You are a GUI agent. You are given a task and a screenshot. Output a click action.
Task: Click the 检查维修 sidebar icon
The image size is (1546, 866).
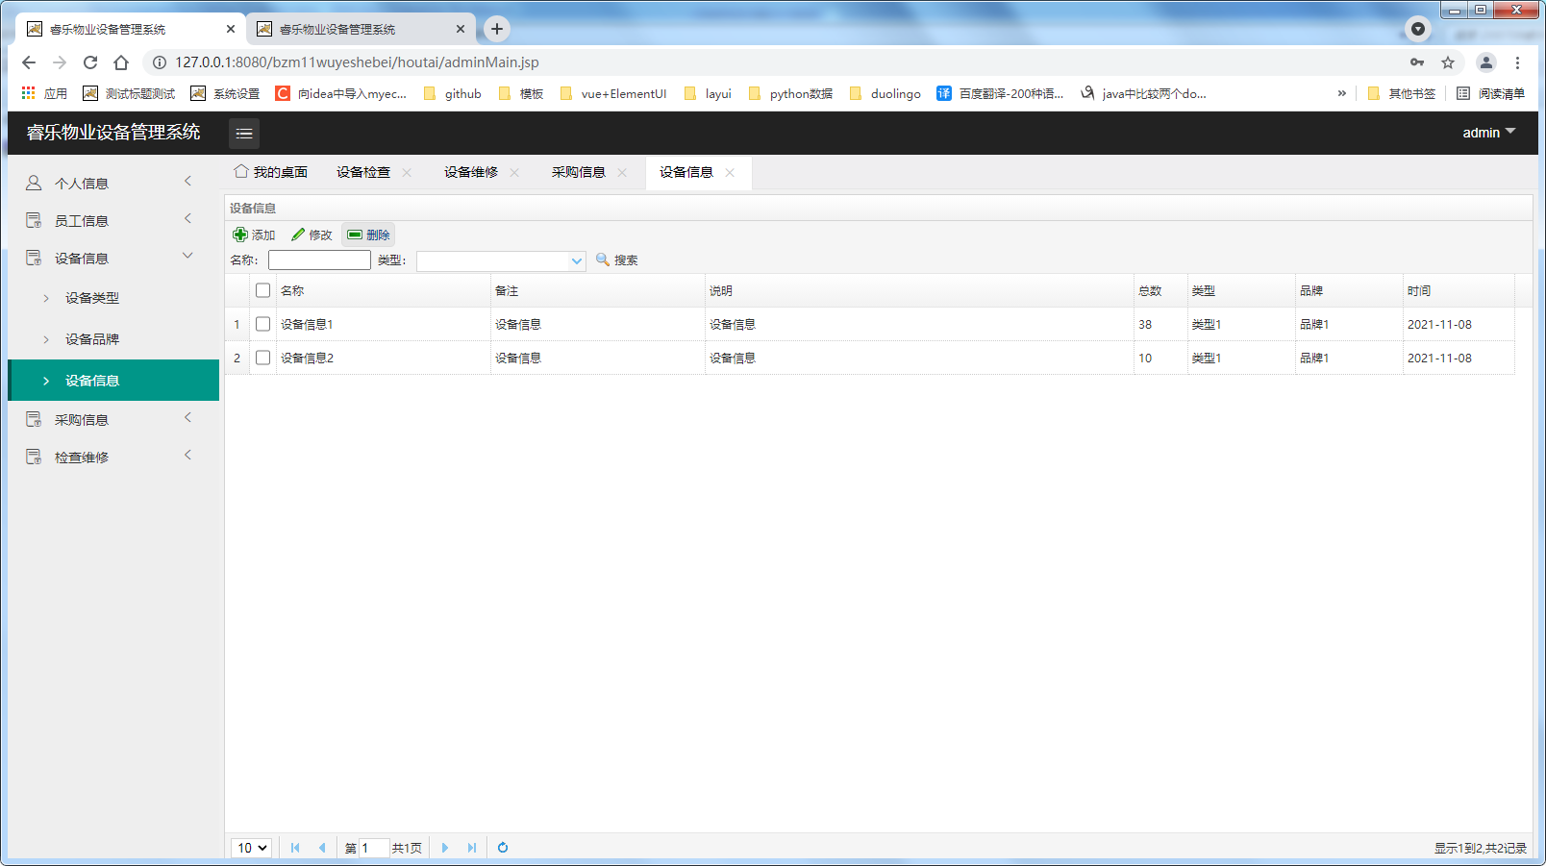(34, 457)
